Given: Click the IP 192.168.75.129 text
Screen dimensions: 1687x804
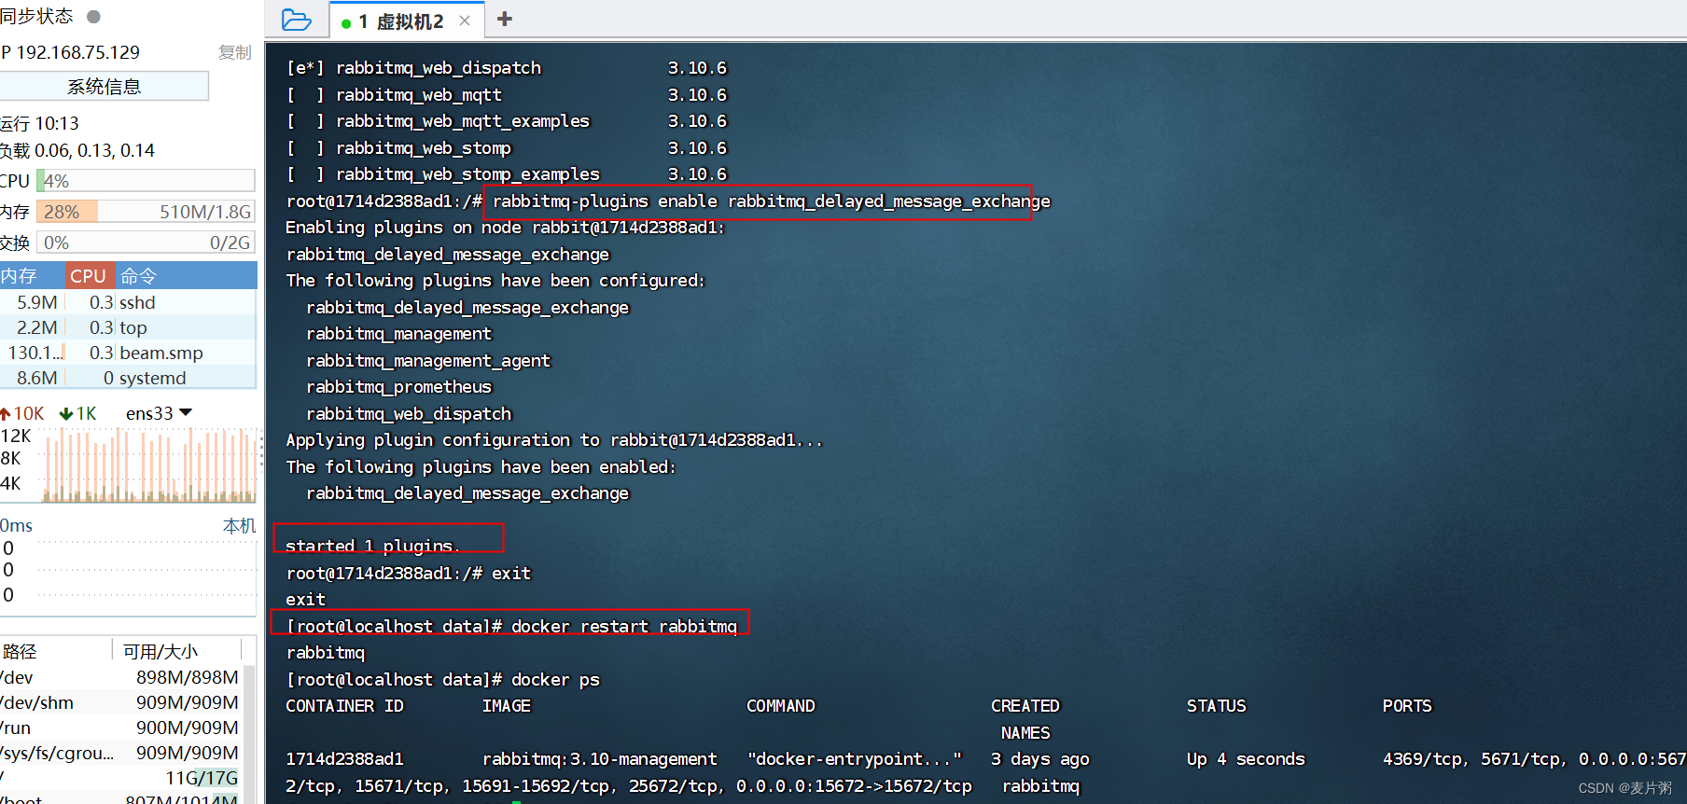Looking at the screenshot, I should tap(71, 52).
